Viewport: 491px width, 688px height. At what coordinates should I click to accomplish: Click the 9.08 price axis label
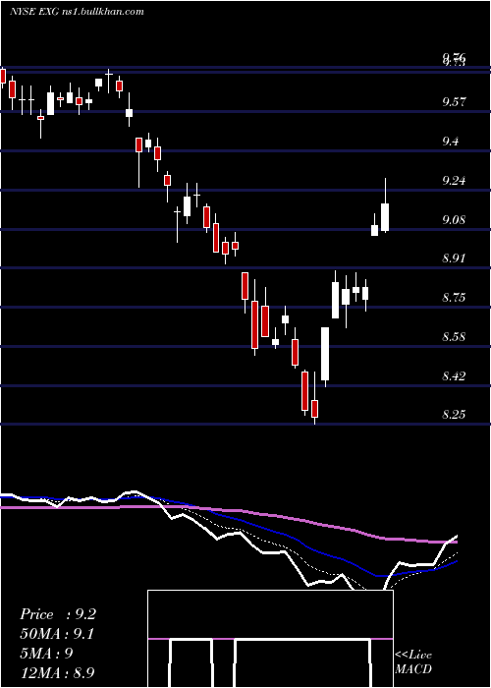pos(454,219)
